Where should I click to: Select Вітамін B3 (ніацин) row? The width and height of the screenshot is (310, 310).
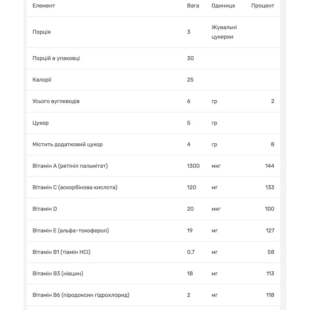coord(153,274)
